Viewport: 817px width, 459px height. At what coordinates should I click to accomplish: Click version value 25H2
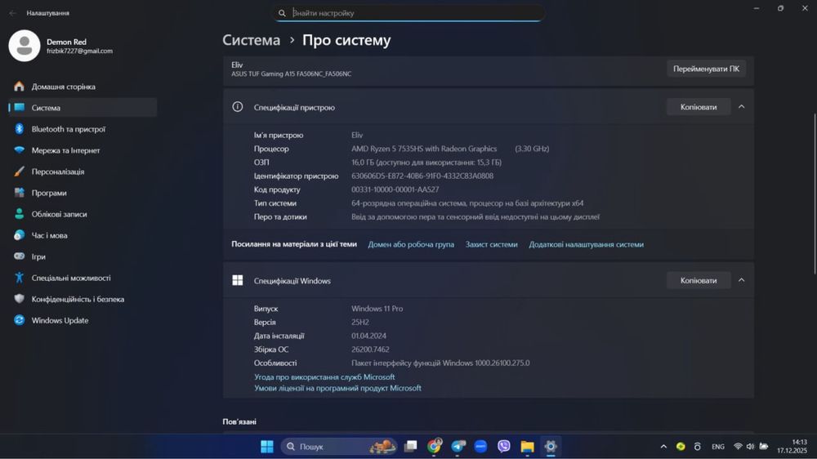360,322
